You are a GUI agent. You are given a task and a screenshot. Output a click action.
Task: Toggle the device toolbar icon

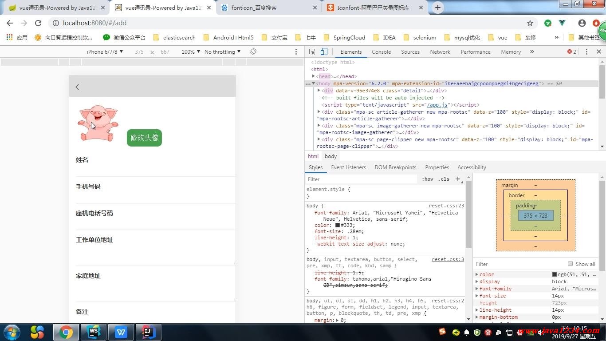pyautogui.click(x=324, y=52)
